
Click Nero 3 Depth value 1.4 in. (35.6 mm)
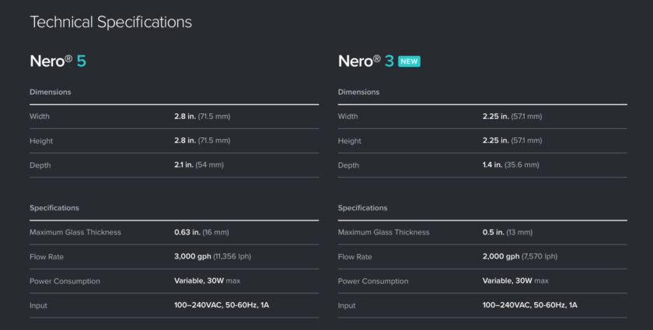coord(511,165)
